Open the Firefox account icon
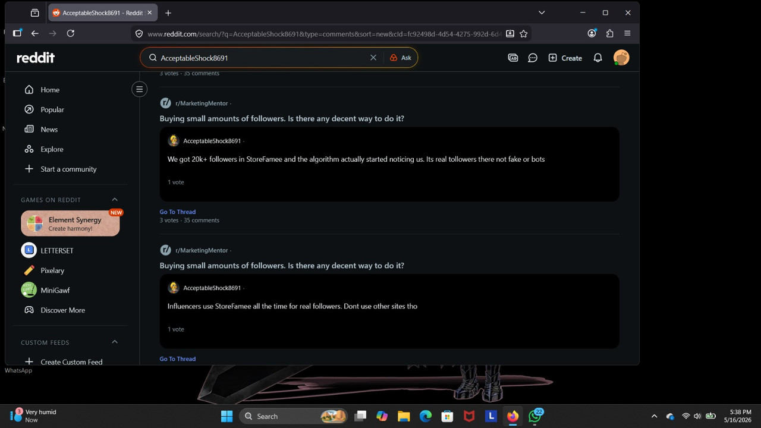Screen dimensions: 761x428 [592, 33]
